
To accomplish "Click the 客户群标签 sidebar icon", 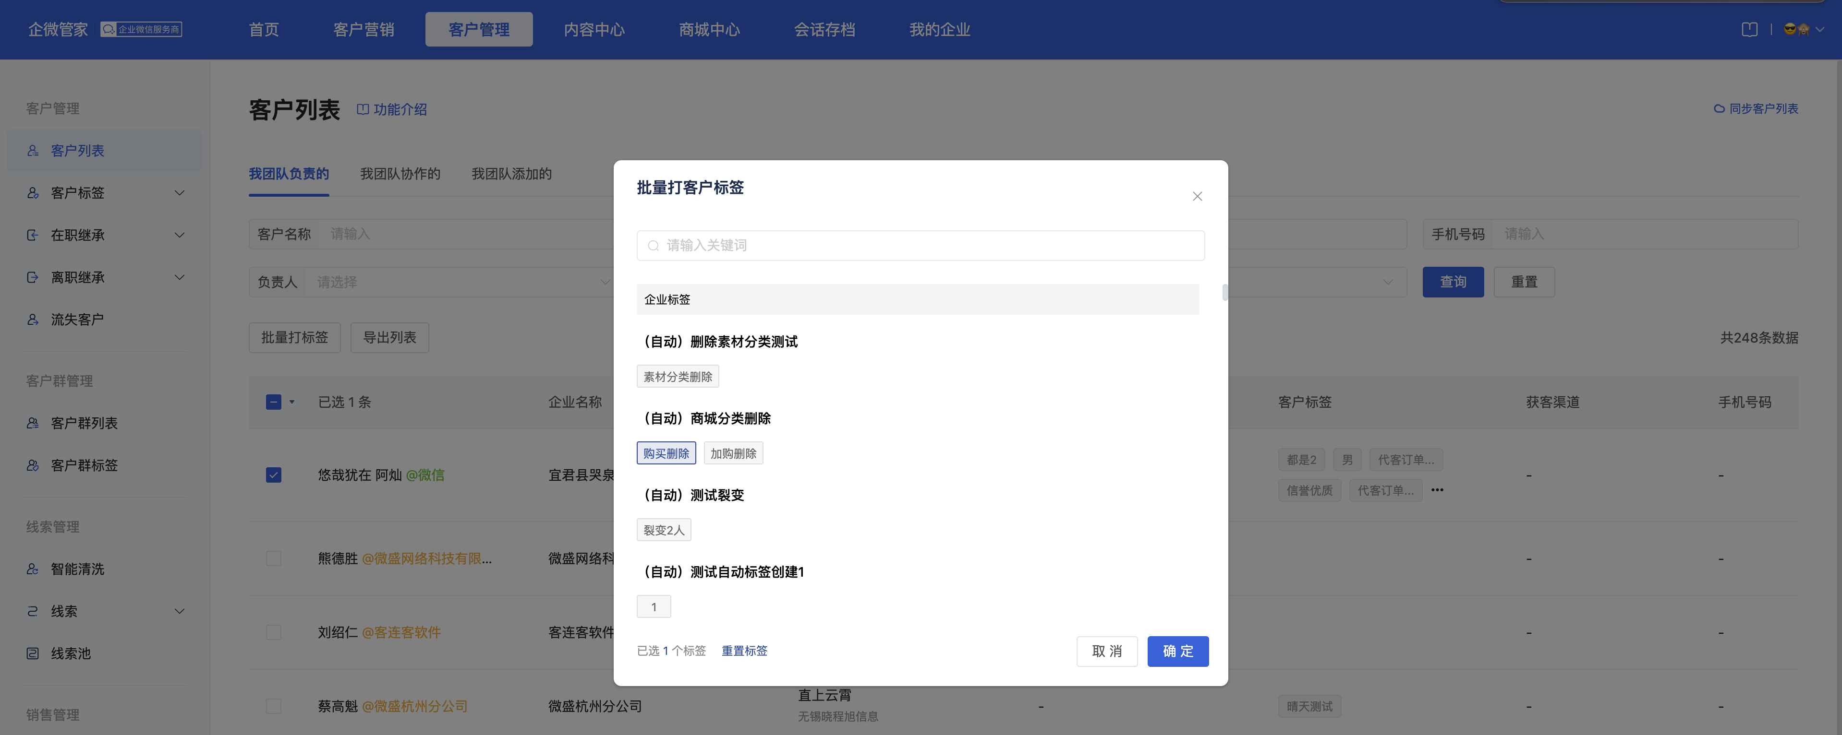I will coord(33,465).
